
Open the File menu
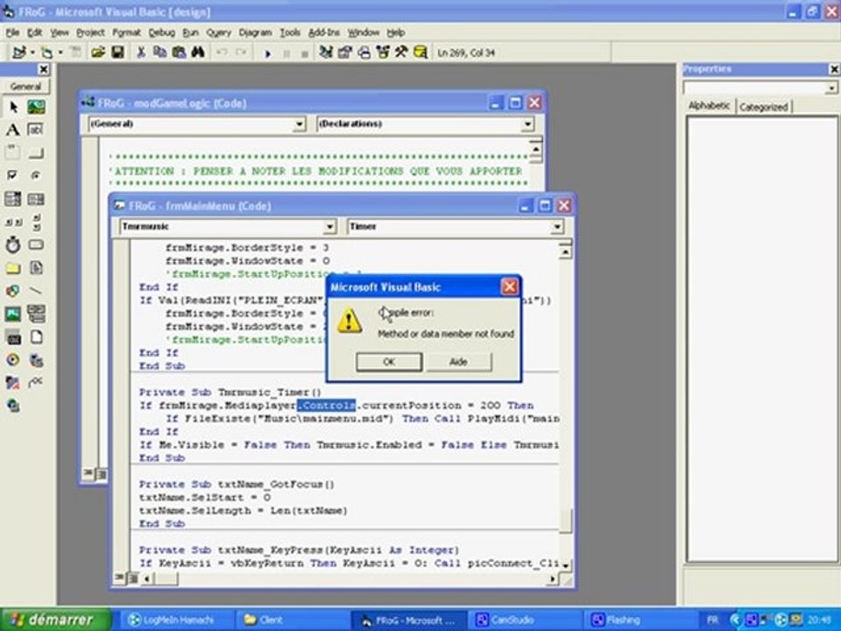tap(12, 32)
